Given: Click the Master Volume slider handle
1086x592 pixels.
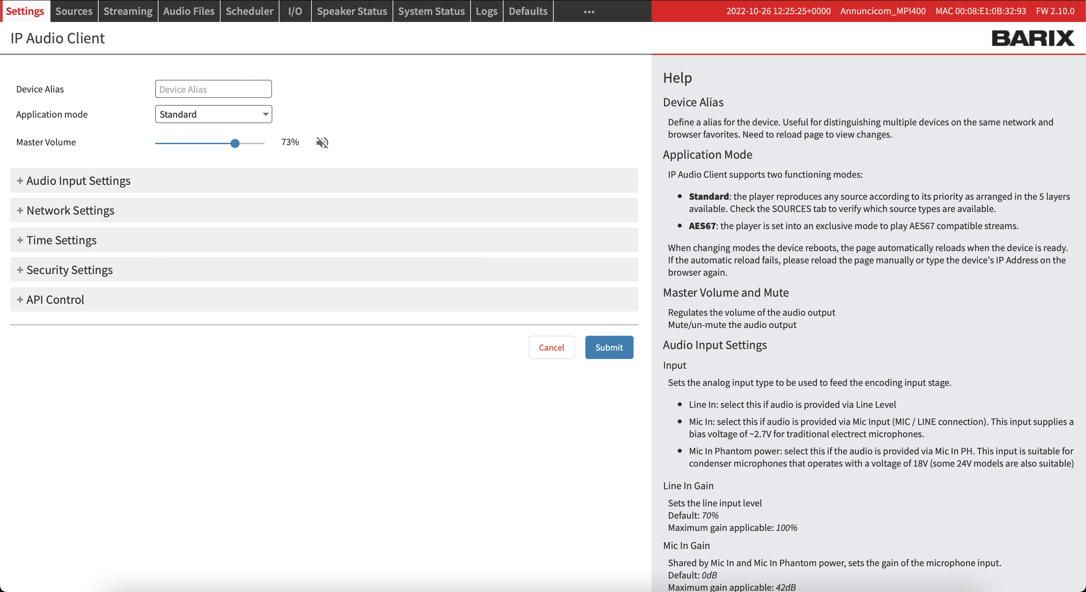Looking at the screenshot, I should (235, 143).
